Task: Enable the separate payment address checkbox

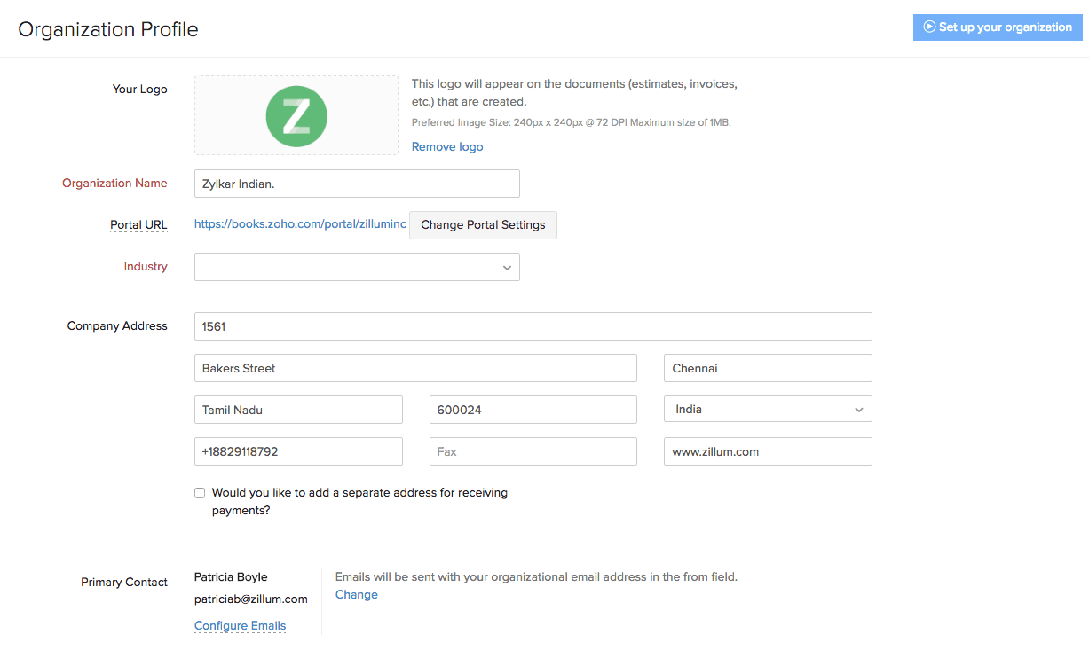Action: point(200,493)
